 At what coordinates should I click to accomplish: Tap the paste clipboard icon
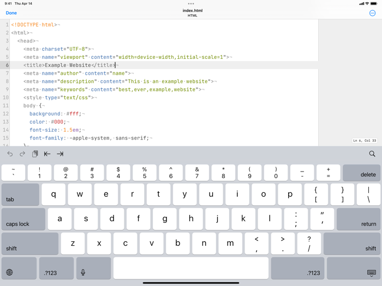tap(35, 154)
